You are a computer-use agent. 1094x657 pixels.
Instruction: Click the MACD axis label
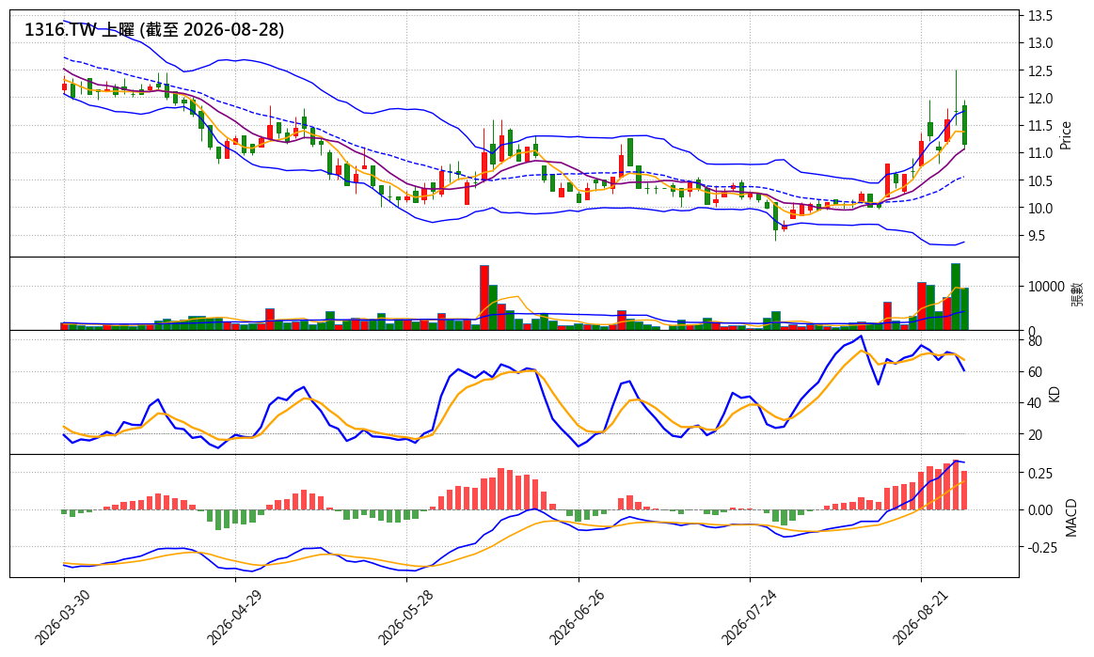1071,518
